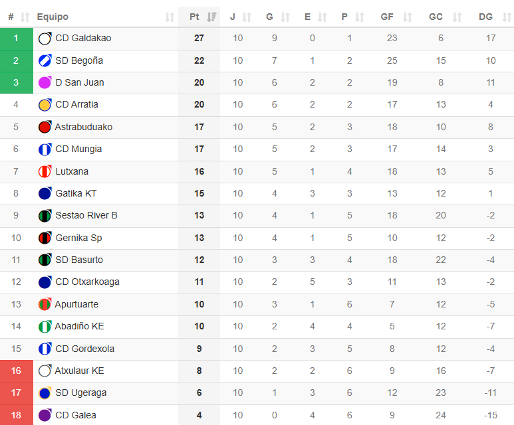This screenshot has width=514, height=425.
Task: Open the Gatika KT team link
Action: tap(76, 193)
